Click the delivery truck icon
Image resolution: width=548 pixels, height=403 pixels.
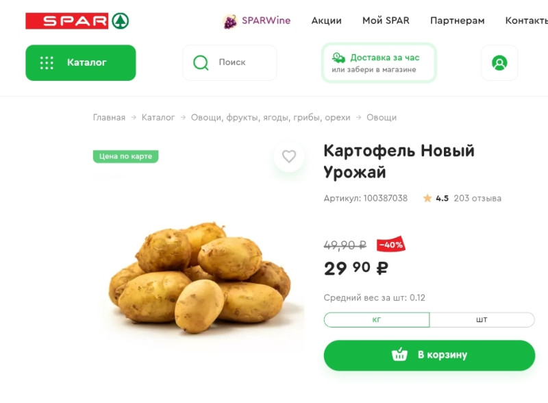(x=338, y=58)
